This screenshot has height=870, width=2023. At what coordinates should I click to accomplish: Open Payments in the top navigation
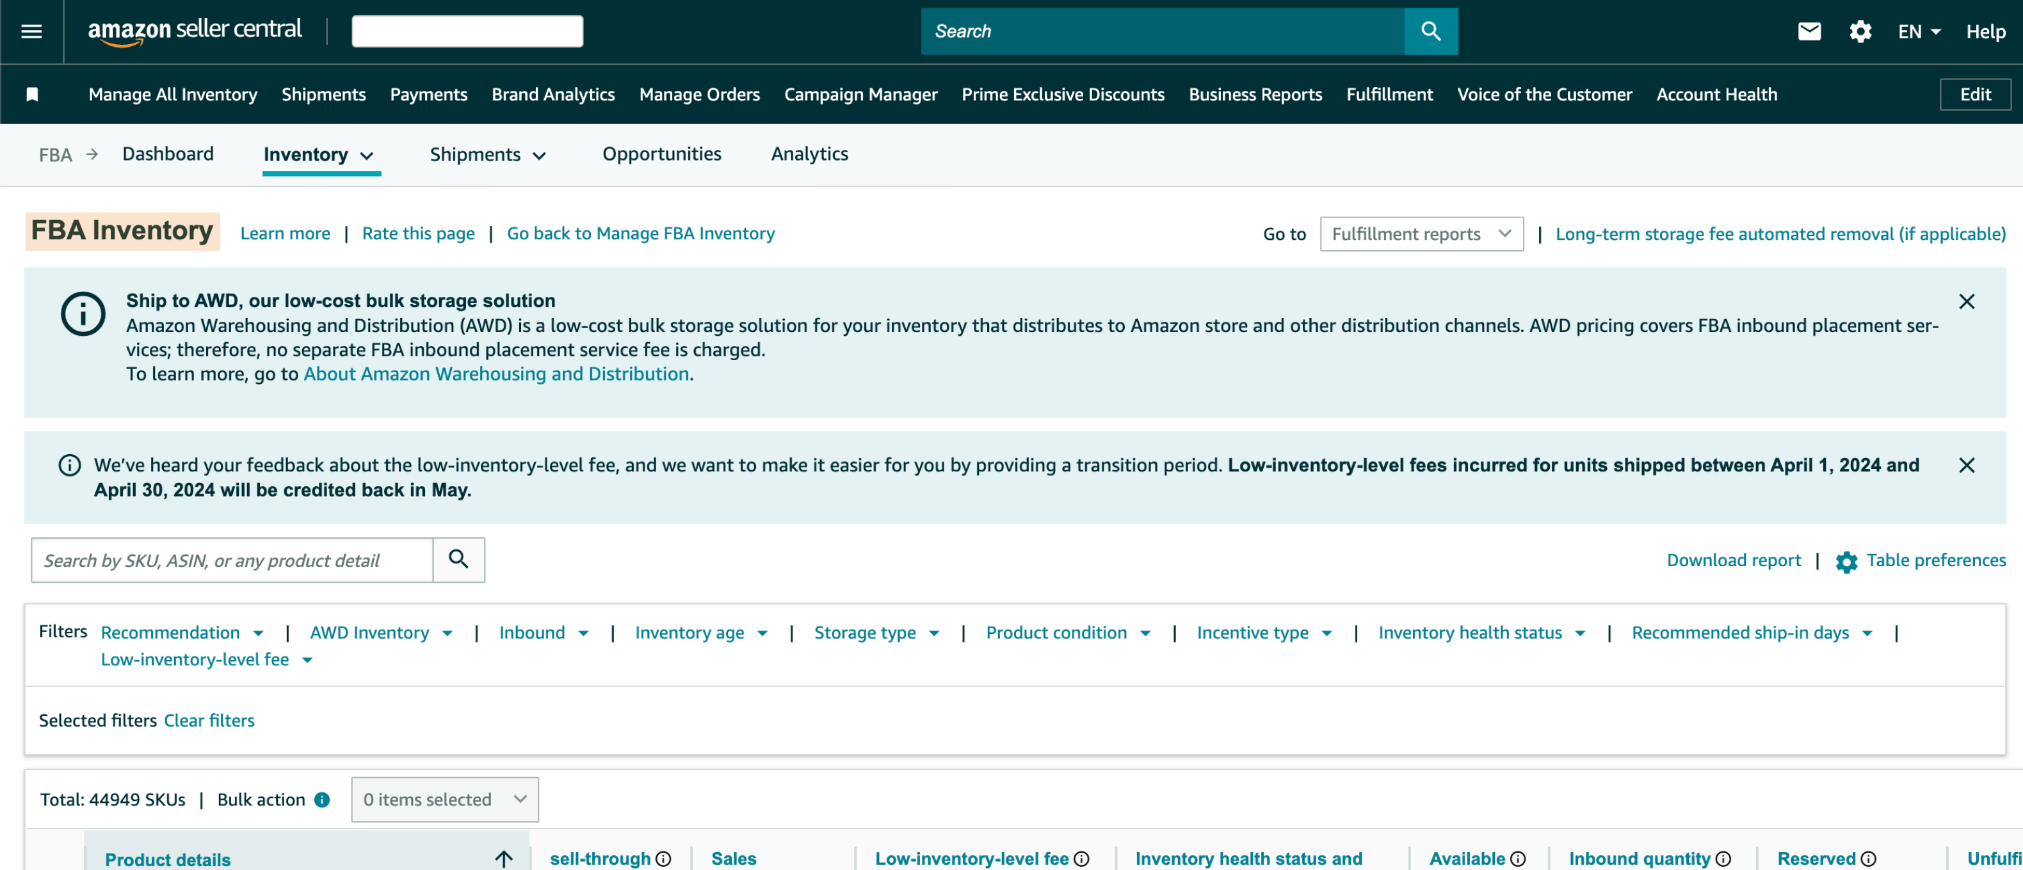click(429, 95)
